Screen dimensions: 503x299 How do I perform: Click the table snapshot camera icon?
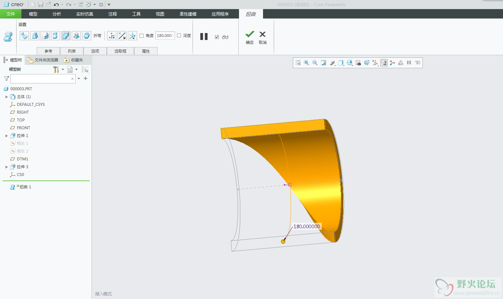[x=358, y=63]
